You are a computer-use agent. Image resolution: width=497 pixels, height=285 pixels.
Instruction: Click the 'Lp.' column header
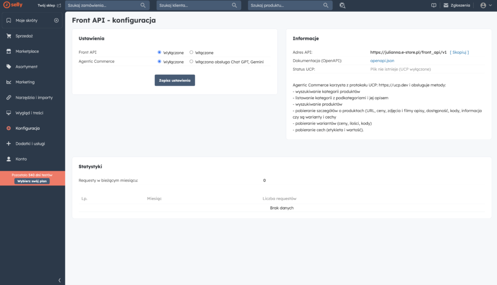point(84,199)
